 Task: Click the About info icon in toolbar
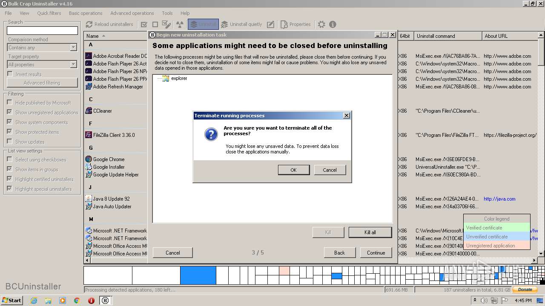[x=333, y=24]
